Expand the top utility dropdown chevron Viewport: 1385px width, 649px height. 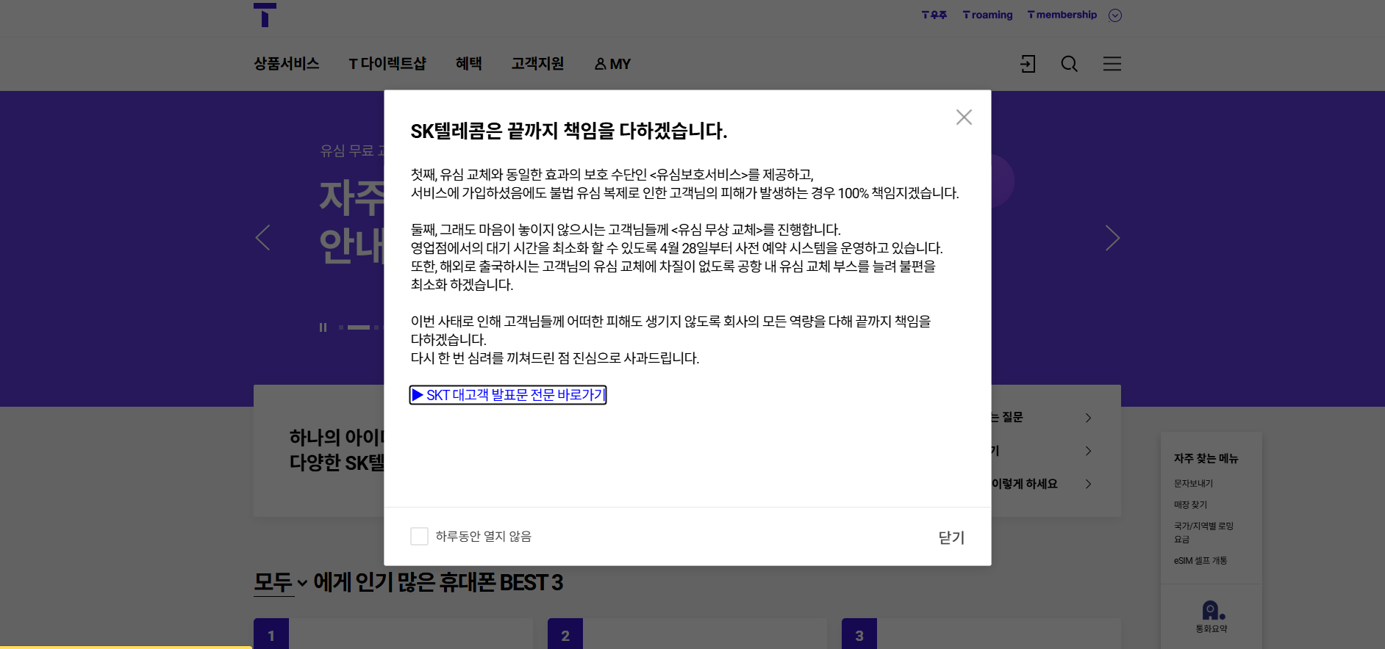tap(1115, 15)
